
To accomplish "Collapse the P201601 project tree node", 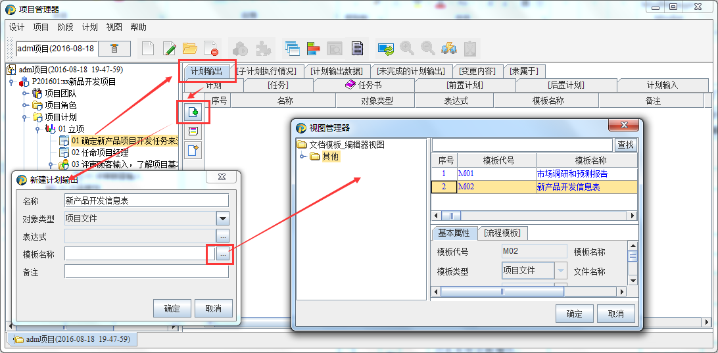I will [12, 82].
